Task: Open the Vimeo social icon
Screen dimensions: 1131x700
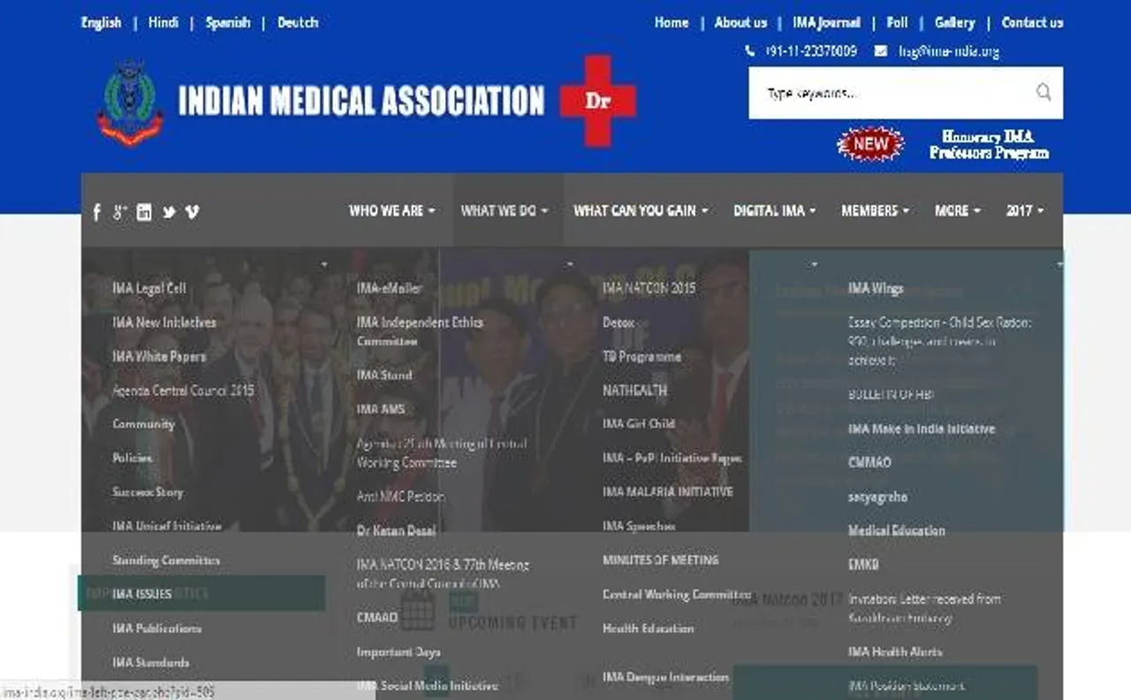Action: 192,212
